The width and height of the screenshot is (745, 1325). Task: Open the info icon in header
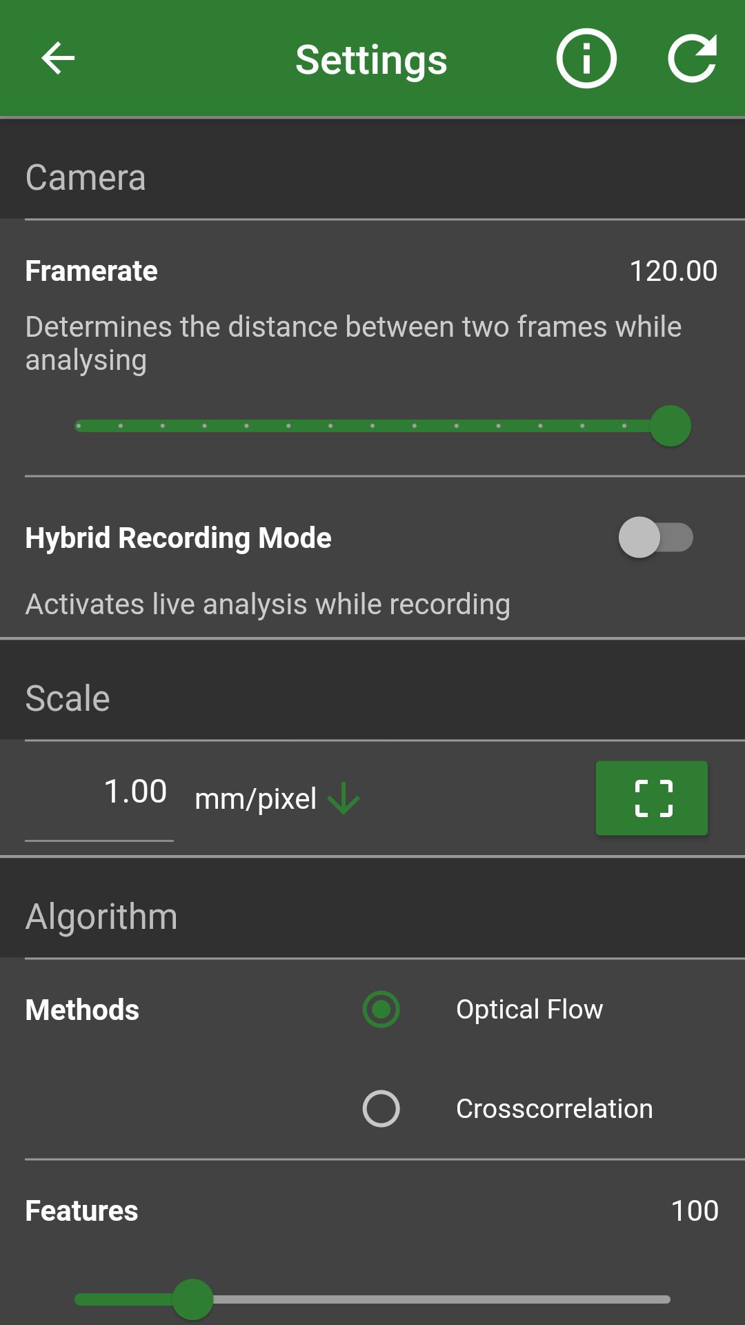(x=586, y=59)
